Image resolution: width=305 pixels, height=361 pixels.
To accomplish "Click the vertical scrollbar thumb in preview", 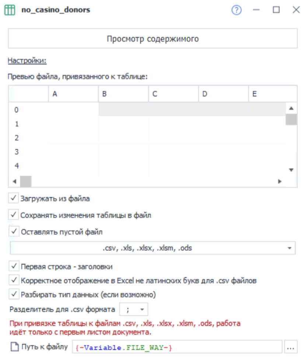I will click(x=291, y=120).
